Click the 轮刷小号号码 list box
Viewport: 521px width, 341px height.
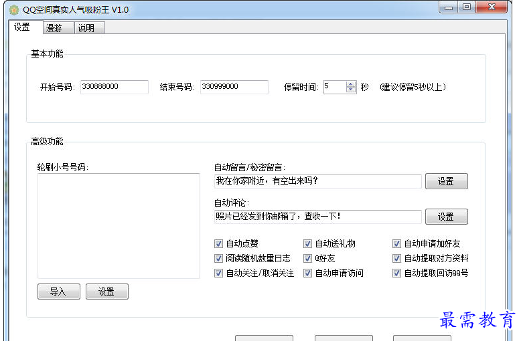(119, 226)
